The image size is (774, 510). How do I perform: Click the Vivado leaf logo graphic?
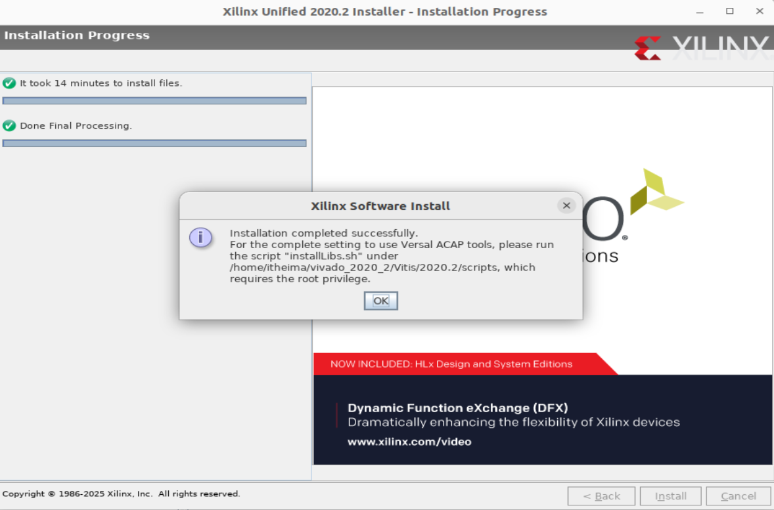pyautogui.click(x=656, y=192)
